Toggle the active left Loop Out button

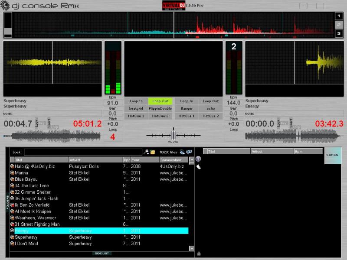click(x=160, y=101)
